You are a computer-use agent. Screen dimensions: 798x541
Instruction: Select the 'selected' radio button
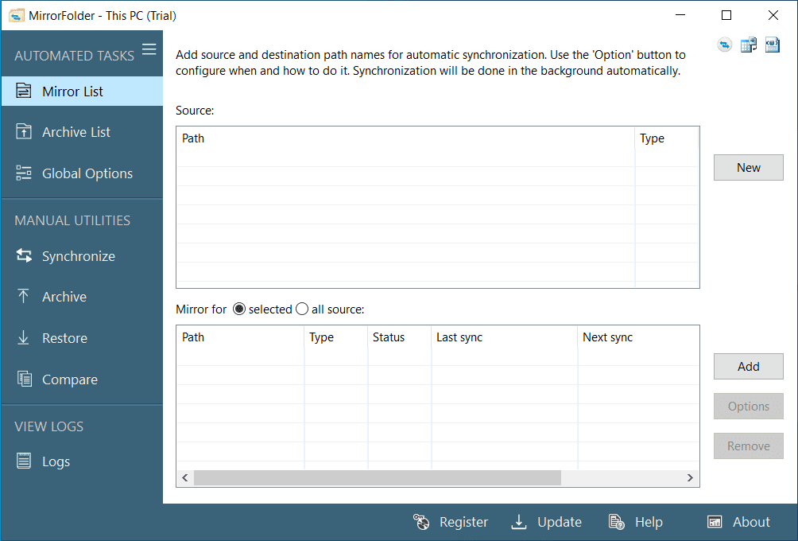[x=239, y=309]
